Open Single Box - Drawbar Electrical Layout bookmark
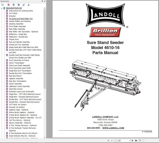159x143 pixels. click(24, 97)
